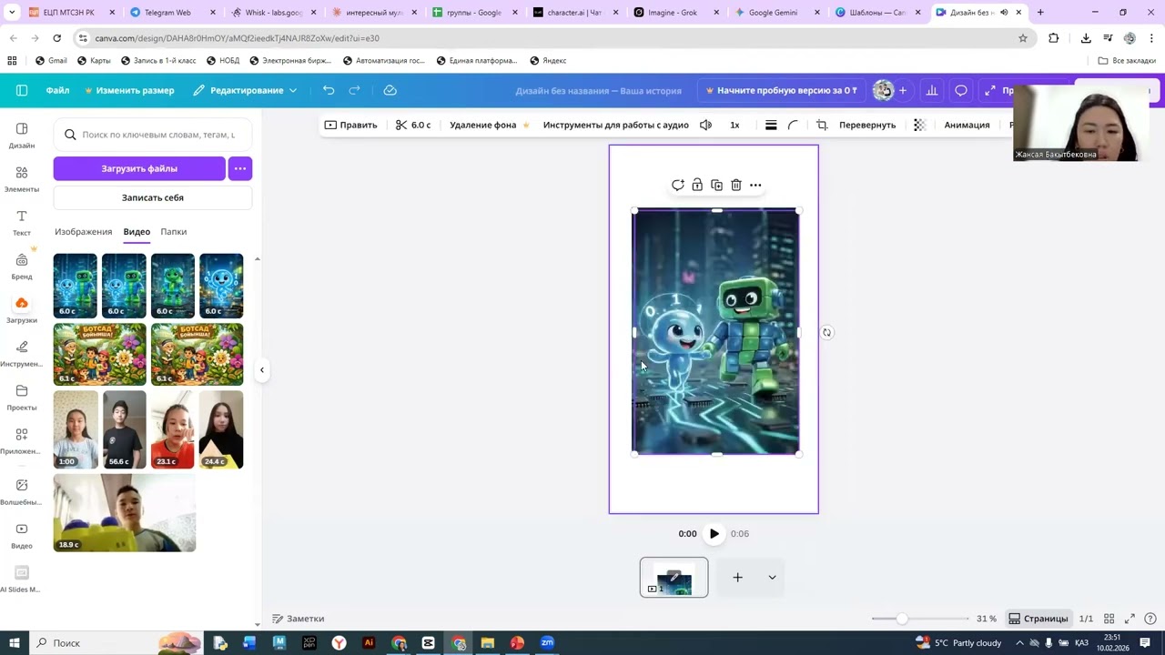This screenshot has width=1165, height=655.
Task: Open the upload options three-dot button
Action: (x=240, y=168)
